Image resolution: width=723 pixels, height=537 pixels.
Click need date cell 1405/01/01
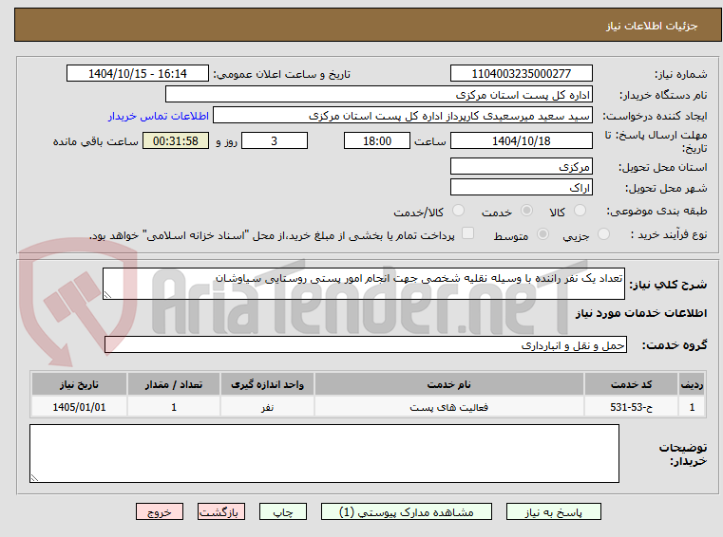(79, 407)
